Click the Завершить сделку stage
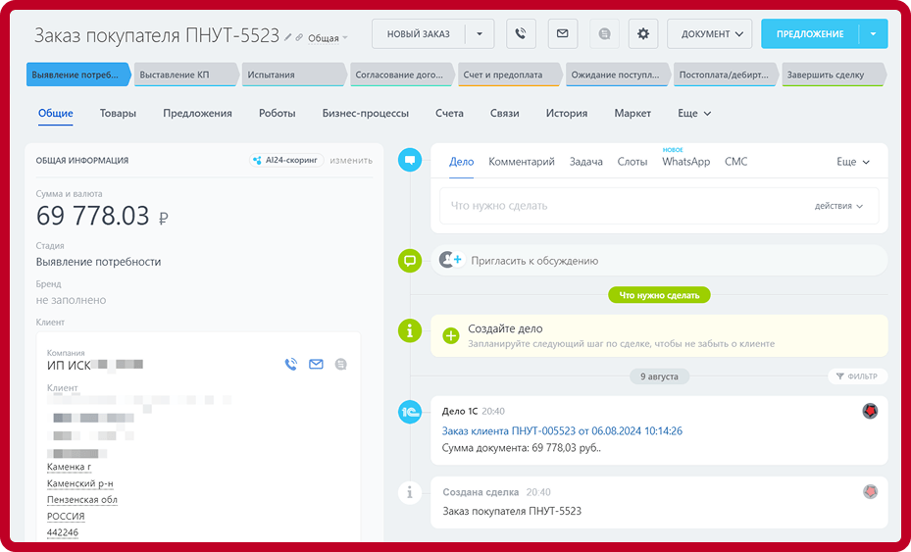Image resolution: width=911 pixels, height=552 pixels. (x=834, y=75)
